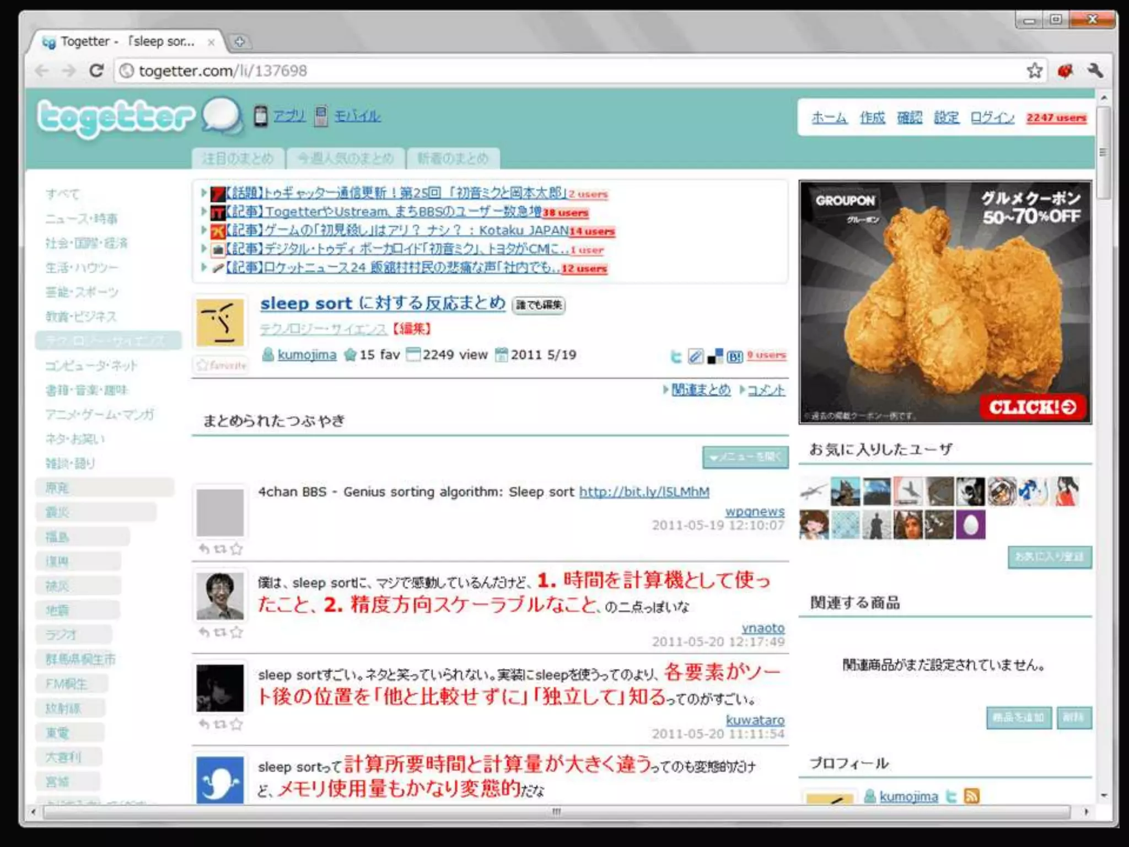Click the Delicious bookmark icon

pos(715,357)
